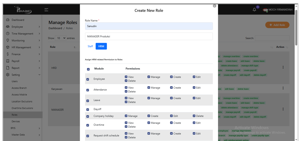Select the HRM permissions tab

pos(101,46)
